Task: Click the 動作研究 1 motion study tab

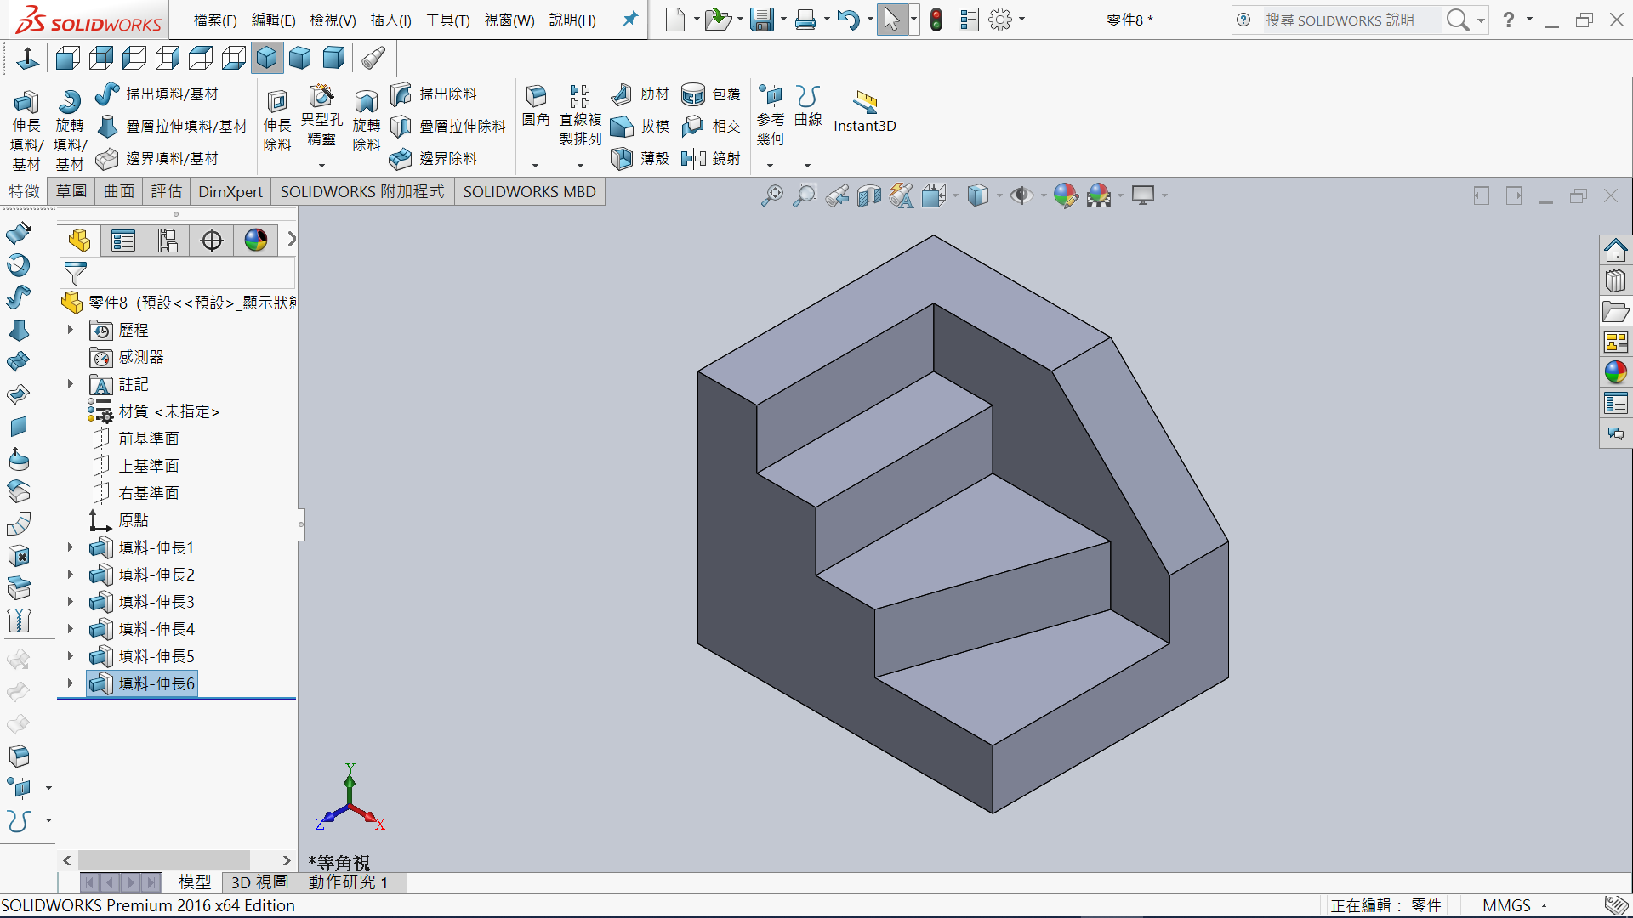Action: click(349, 882)
